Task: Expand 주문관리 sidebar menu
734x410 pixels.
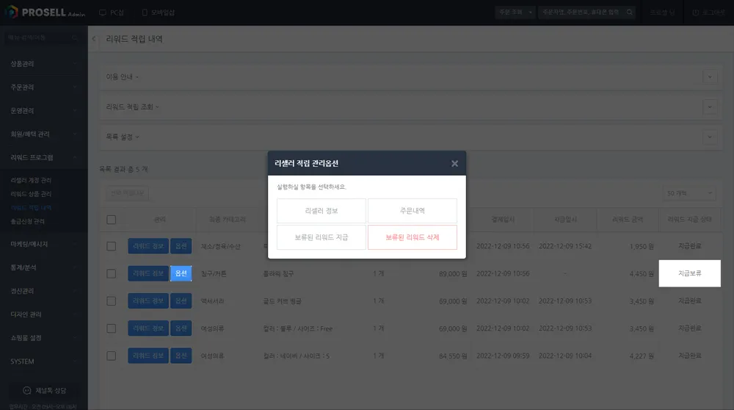Action: coord(43,87)
